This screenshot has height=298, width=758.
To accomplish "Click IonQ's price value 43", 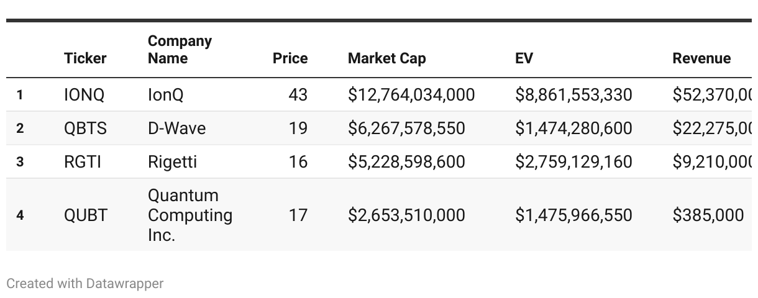I will coord(298,95).
